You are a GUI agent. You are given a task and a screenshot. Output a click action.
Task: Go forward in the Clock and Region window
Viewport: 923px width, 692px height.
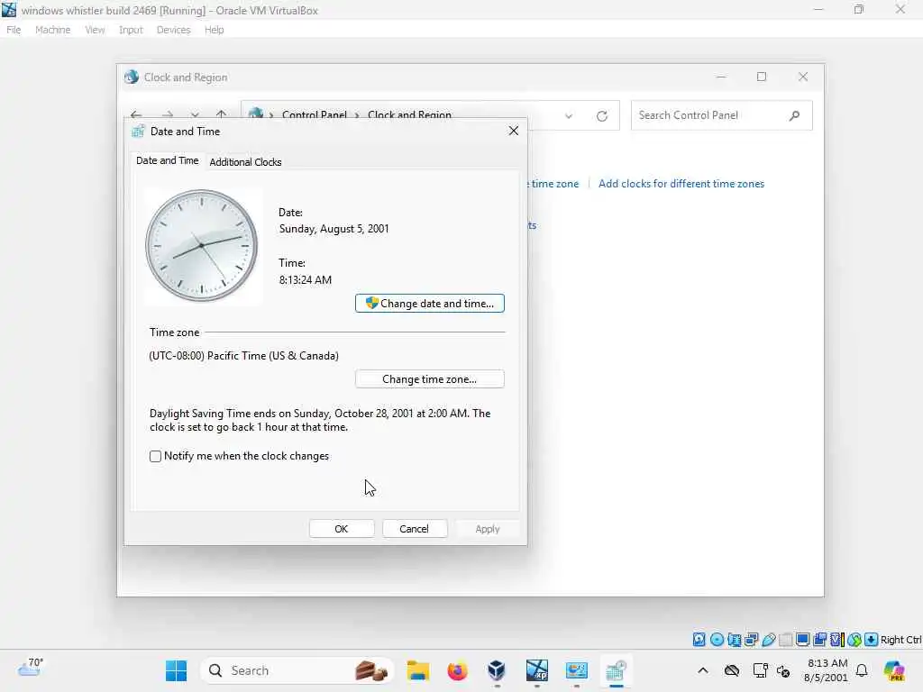(167, 114)
